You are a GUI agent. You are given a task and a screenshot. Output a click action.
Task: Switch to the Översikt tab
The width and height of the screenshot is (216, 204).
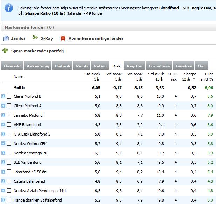(12, 66)
